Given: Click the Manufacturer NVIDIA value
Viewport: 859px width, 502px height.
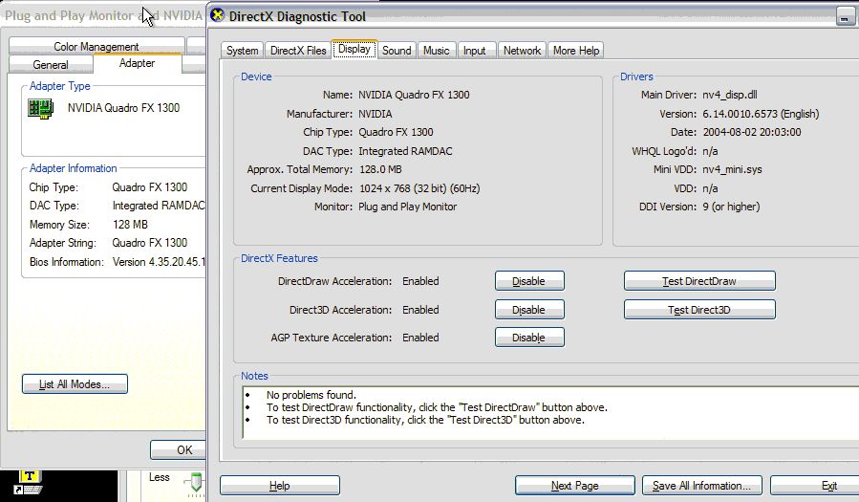Looking at the screenshot, I should coord(376,114).
